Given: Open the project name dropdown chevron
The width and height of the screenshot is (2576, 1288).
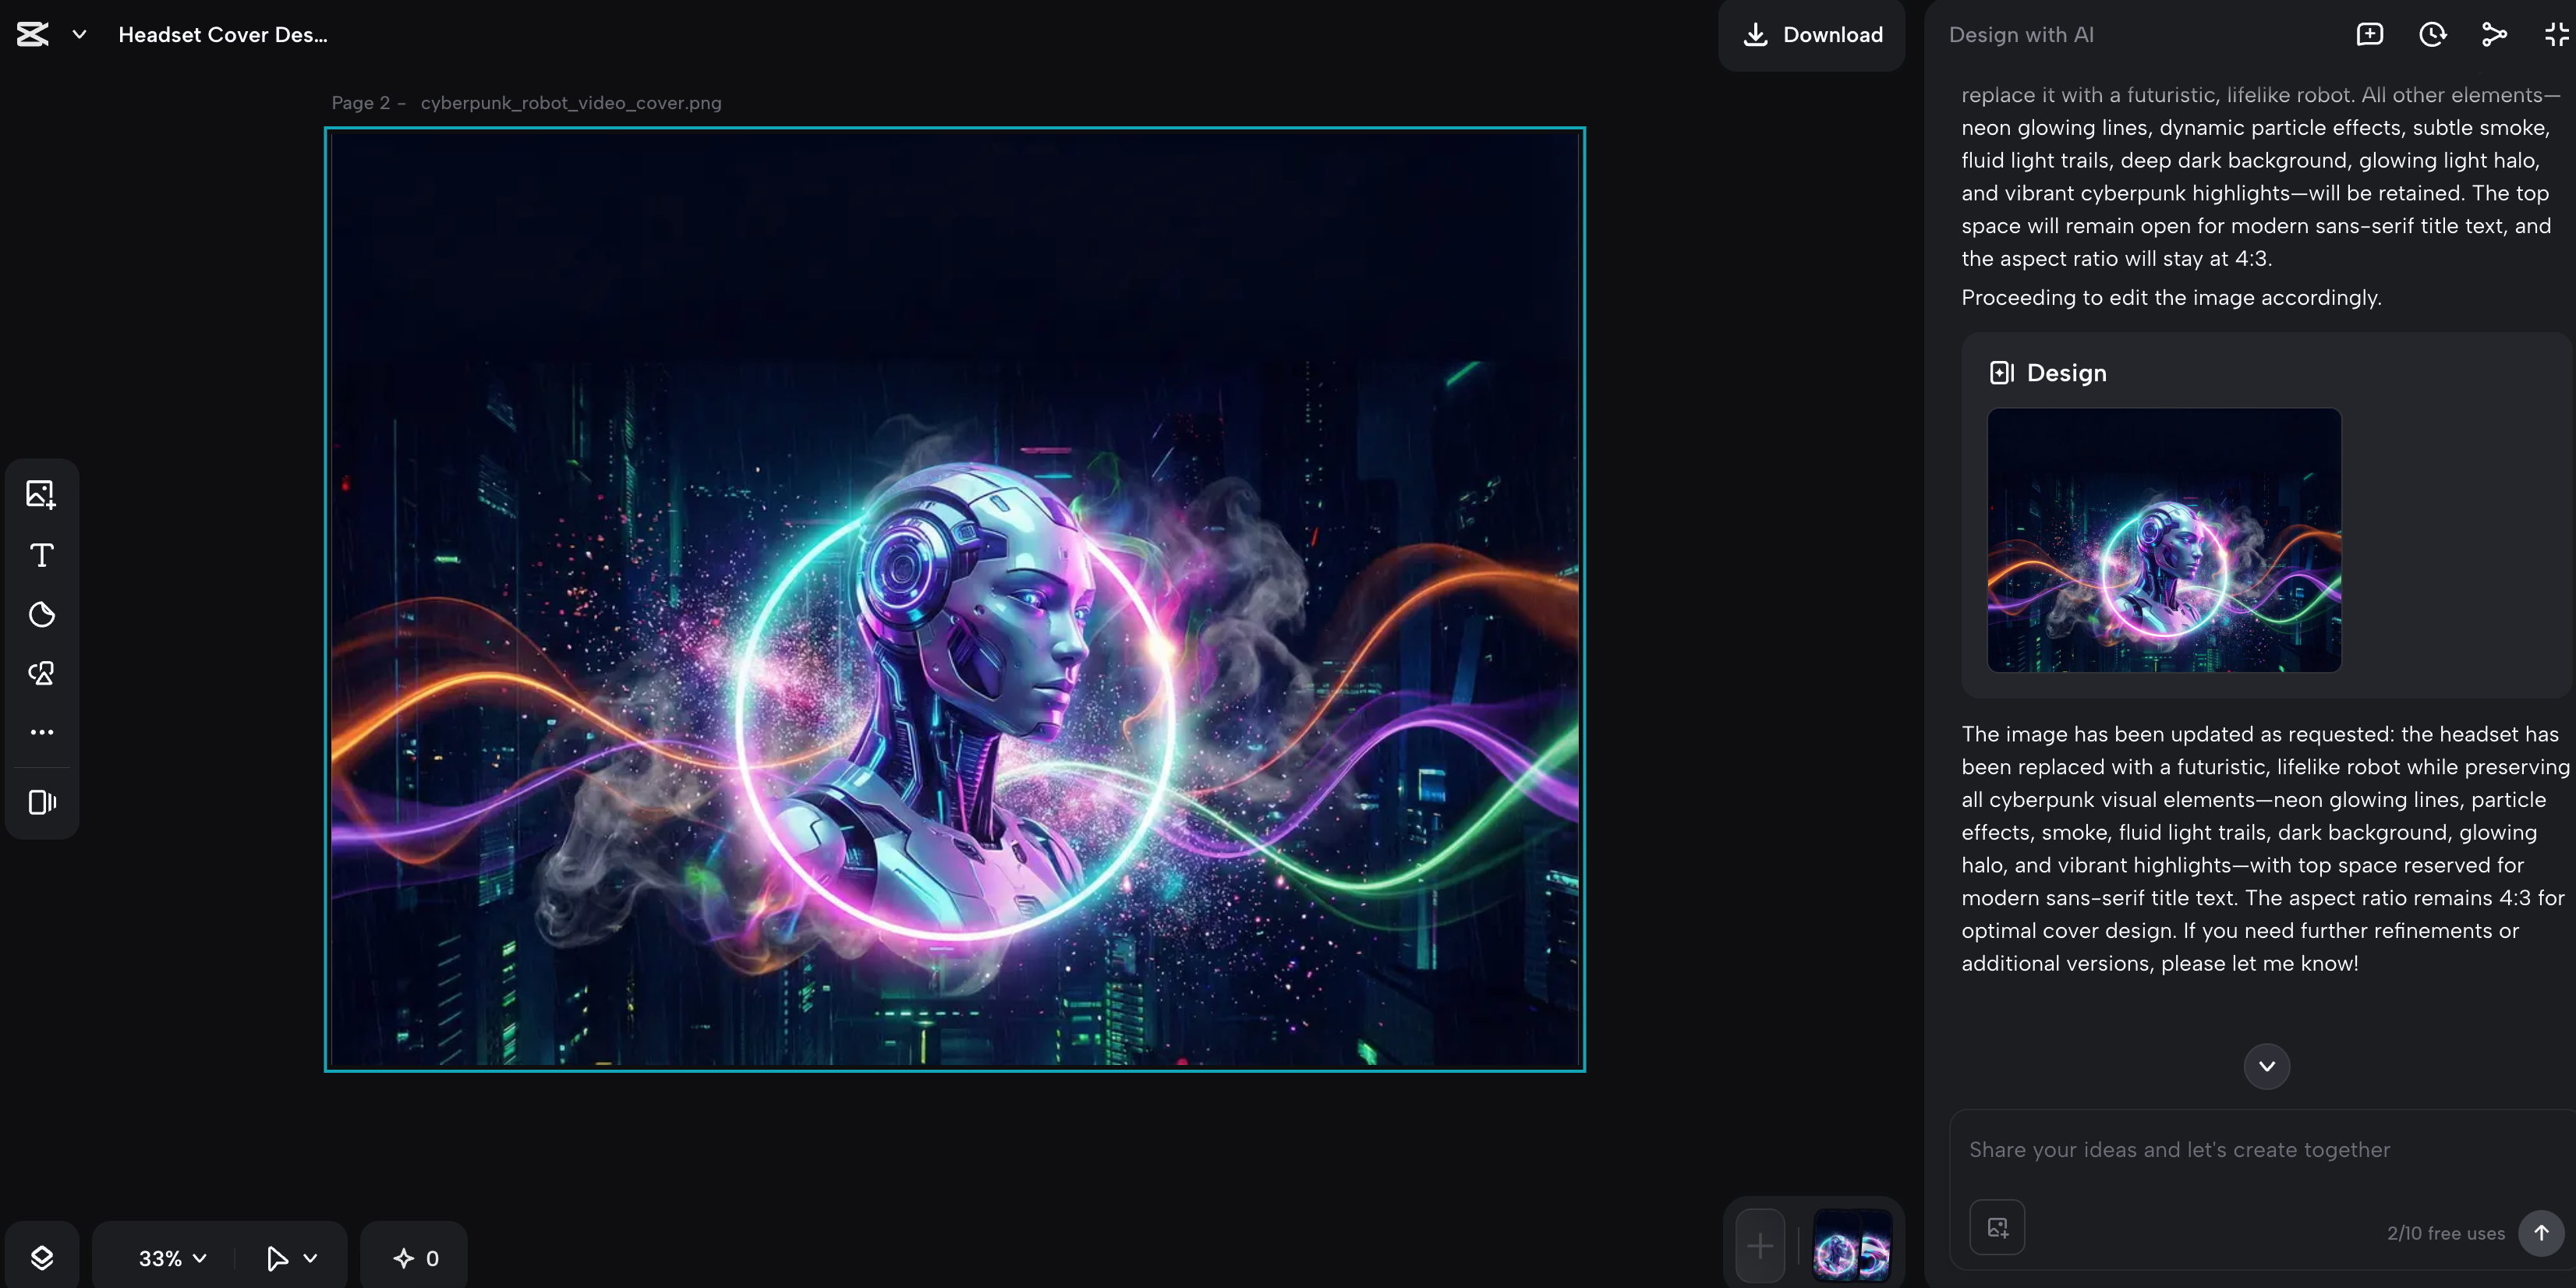Looking at the screenshot, I should click(x=79, y=33).
